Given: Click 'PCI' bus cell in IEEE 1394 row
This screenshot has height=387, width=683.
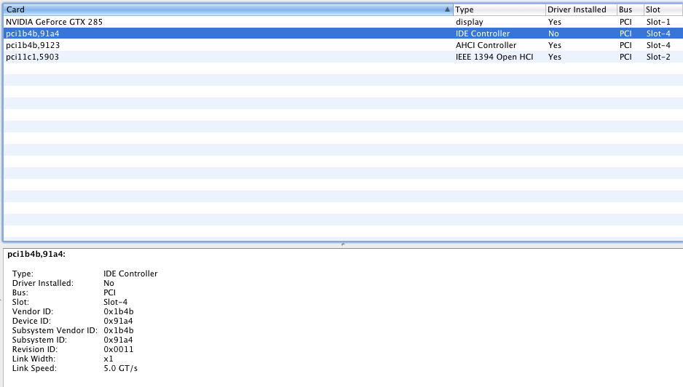Looking at the screenshot, I should coord(625,57).
